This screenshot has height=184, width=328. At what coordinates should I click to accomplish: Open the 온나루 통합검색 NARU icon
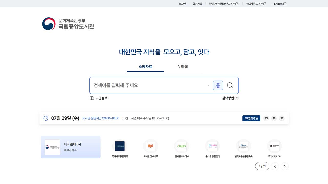pos(212,146)
